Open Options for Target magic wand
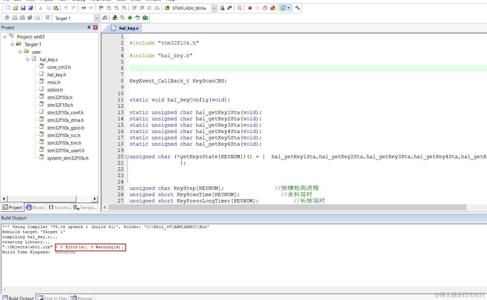The height and width of the screenshot is (300, 487). [105, 18]
